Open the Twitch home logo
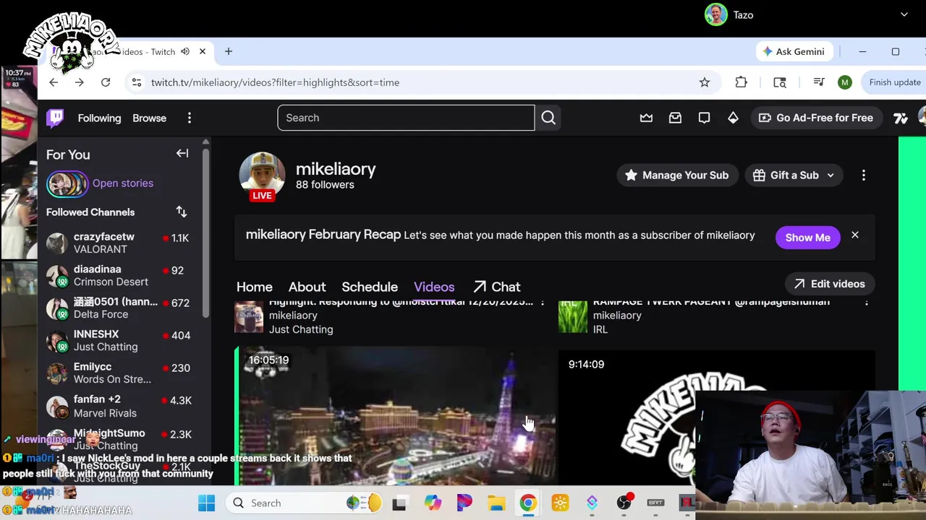This screenshot has height=520, width=926. [55, 118]
